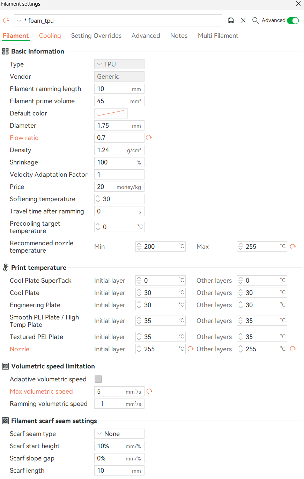Open search with the magnifier icon
Viewport: 304px width, 479px height.
point(255,20)
